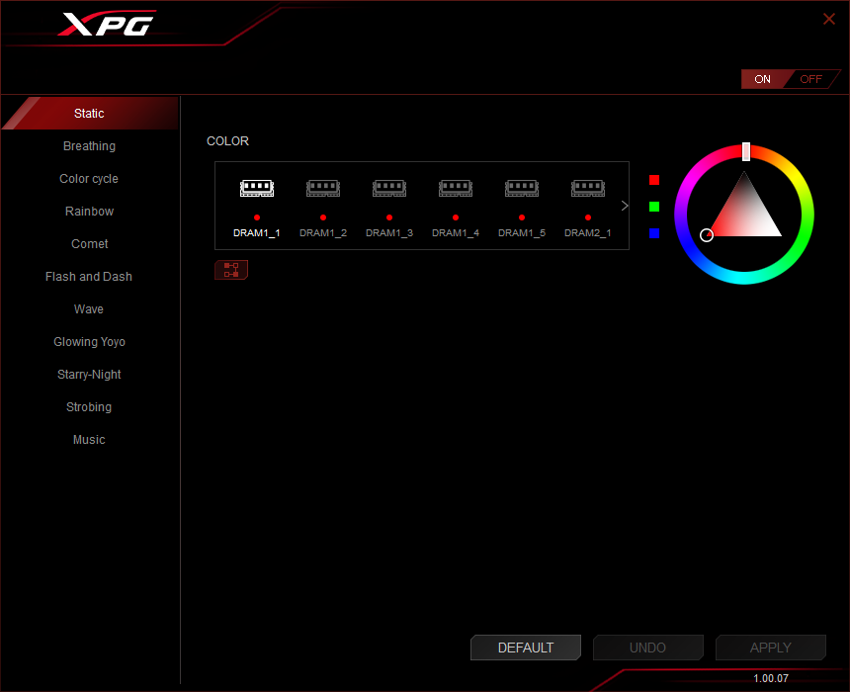
Task: Switch to Flash and Dash mode
Action: 89,276
